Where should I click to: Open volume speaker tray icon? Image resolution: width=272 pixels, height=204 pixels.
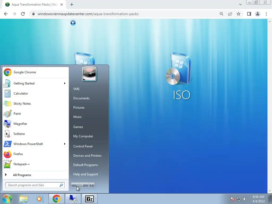coord(245,199)
